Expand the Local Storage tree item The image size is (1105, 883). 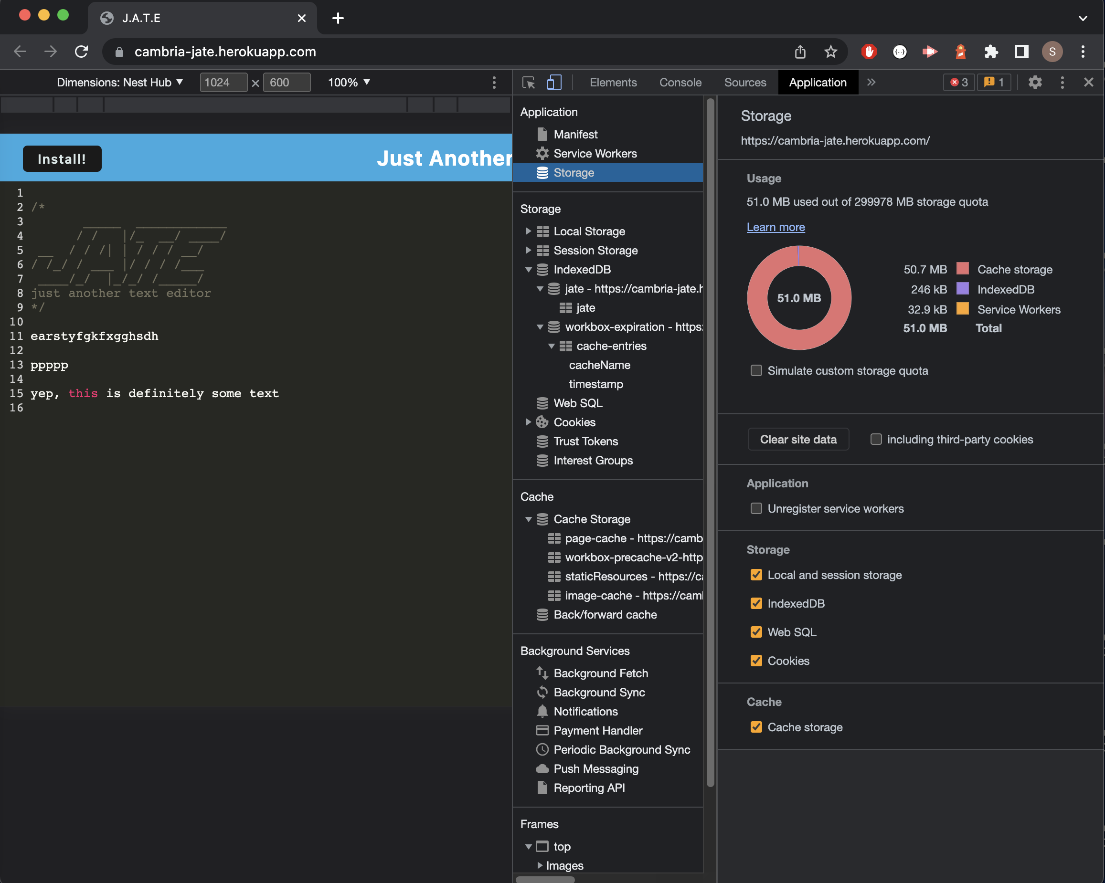[529, 231]
